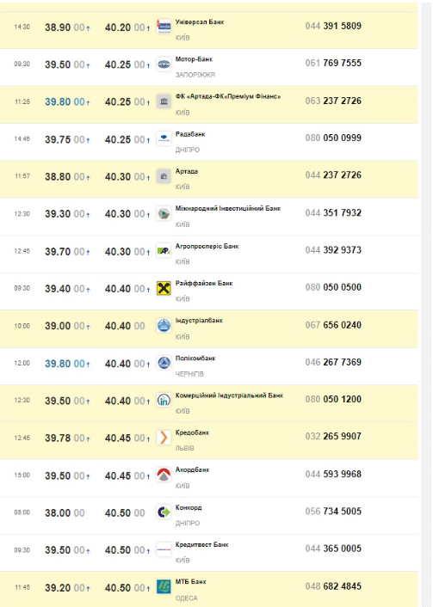Click the МТБ Банк green logo

tap(164, 587)
